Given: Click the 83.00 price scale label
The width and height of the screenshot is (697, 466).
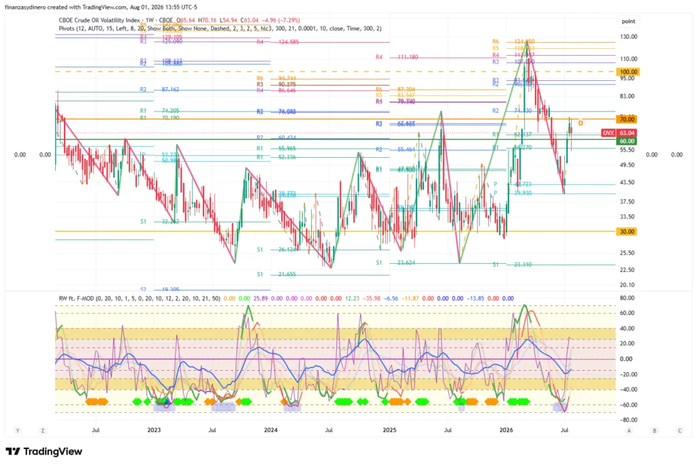Looking at the screenshot, I should (627, 97).
